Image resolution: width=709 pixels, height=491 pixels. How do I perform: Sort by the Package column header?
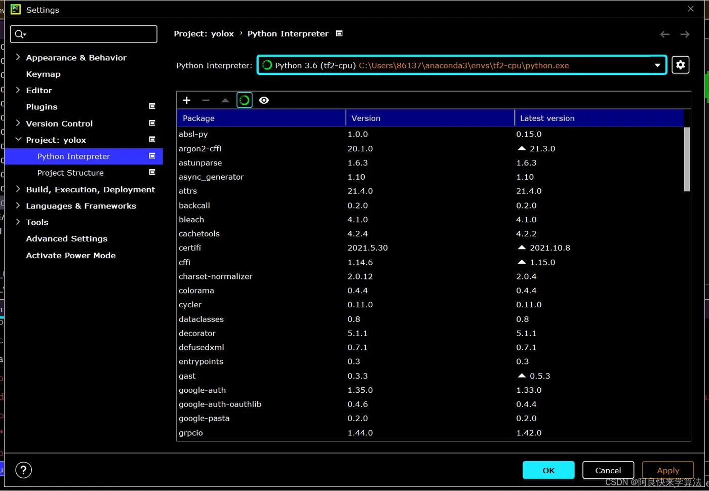261,118
